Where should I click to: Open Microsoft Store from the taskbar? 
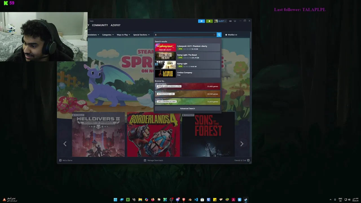pyautogui.click(x=202, y=200)
